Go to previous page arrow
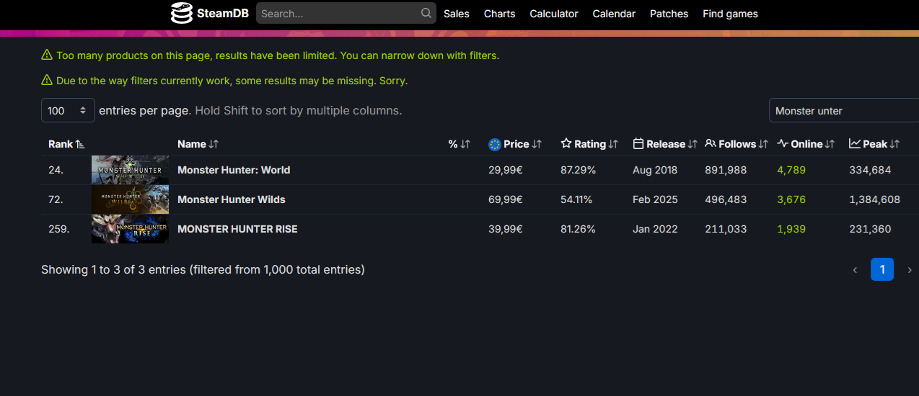The image size is (919, 396). [x=855, y=269]
